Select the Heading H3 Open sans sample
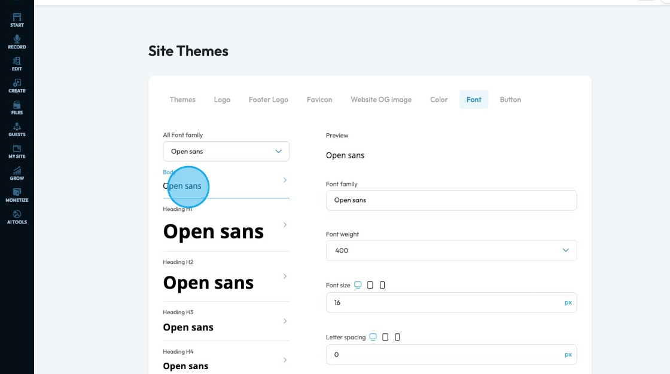670x374 pixels. point(188,327)
